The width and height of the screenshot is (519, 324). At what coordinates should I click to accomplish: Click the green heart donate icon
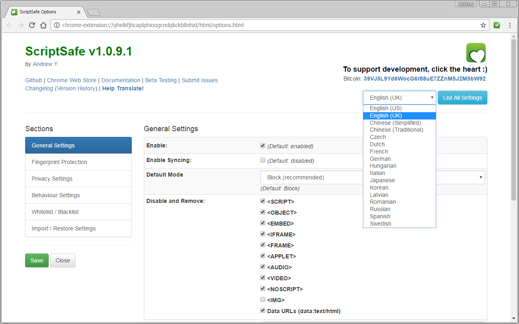click(x=476, y=53)
